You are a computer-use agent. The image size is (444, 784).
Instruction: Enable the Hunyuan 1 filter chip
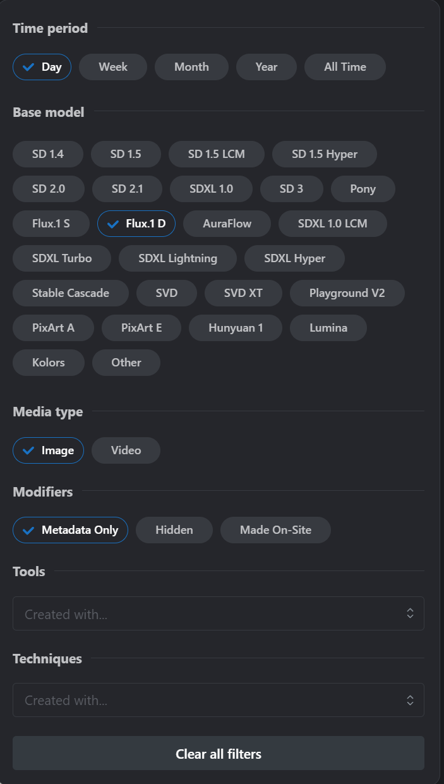[236, 328]
